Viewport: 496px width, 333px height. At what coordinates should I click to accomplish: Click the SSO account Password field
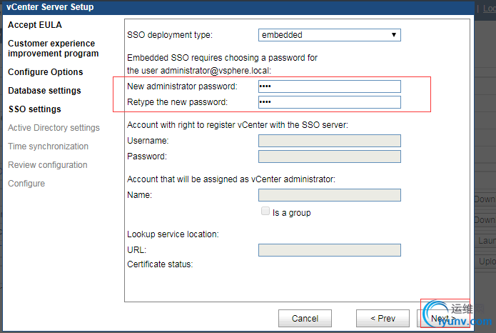(x=329, y=156)
